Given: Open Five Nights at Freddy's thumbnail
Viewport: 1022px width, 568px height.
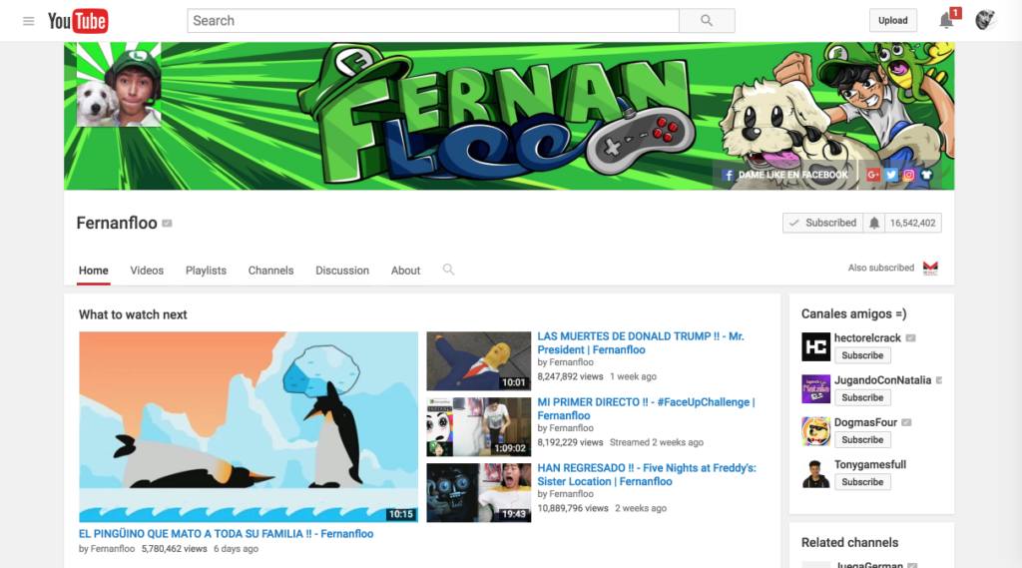Looking at the screenshot, I should (478, 492).
